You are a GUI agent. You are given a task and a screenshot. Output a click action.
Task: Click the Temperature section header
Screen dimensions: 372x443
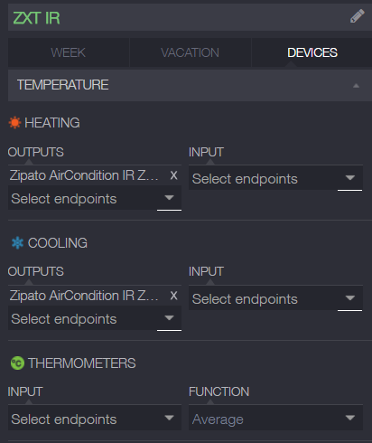click(190, 85)
